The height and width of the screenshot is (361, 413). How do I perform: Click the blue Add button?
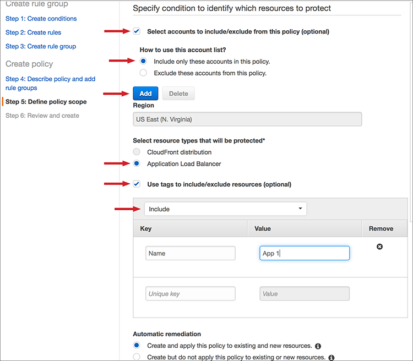tap(145, 94)
